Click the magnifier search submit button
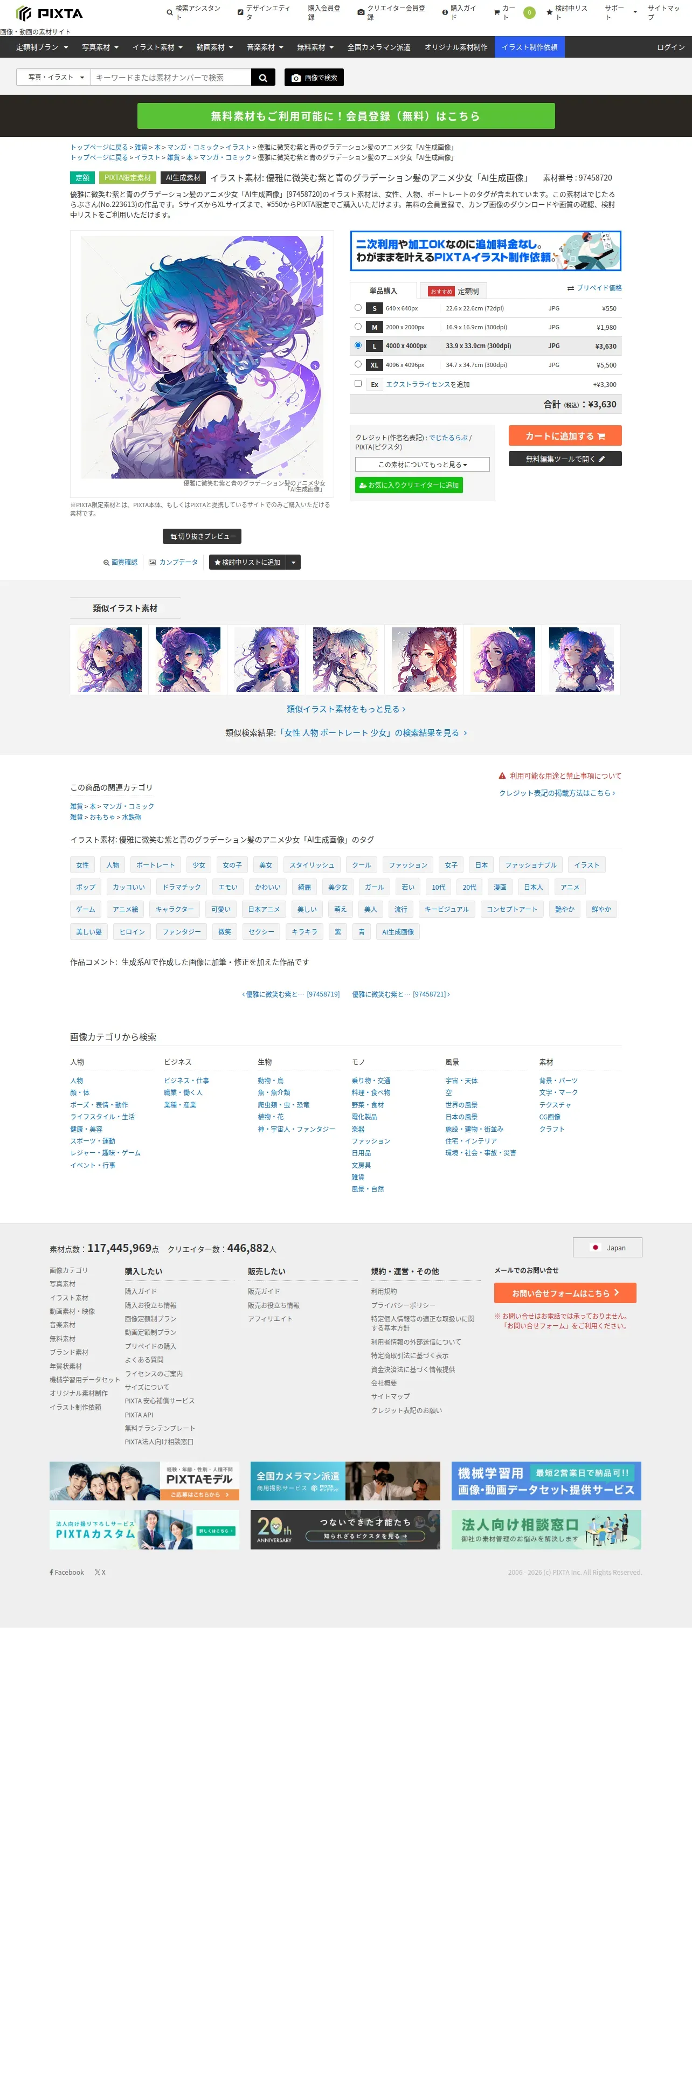Image resolution: width=692 pixels, height=2076 pixels. [x=262, y=78]
